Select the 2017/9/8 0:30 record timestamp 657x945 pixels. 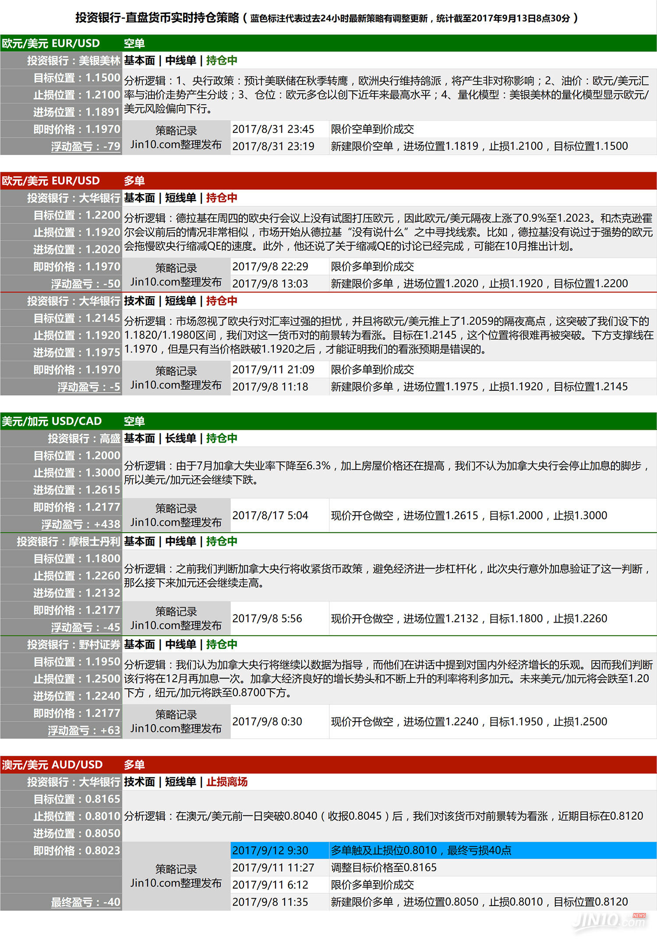267,722
